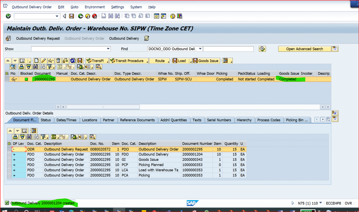Click the Goods Issue column header in upper grid
The height and width of the screenshot is (212, 359).
[289, 73]
